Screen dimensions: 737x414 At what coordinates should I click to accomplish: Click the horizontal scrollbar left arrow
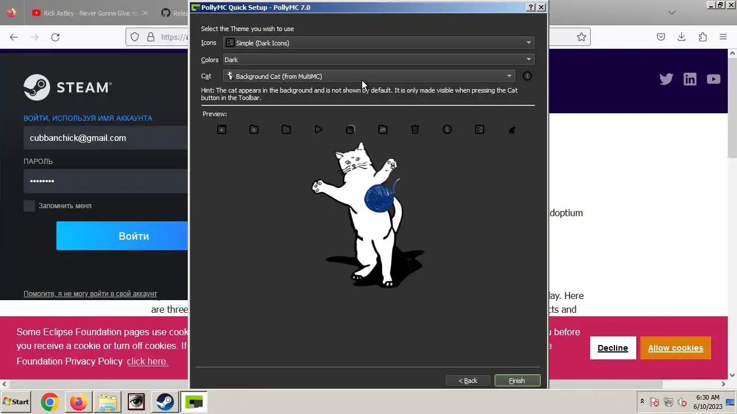[5, 384]
